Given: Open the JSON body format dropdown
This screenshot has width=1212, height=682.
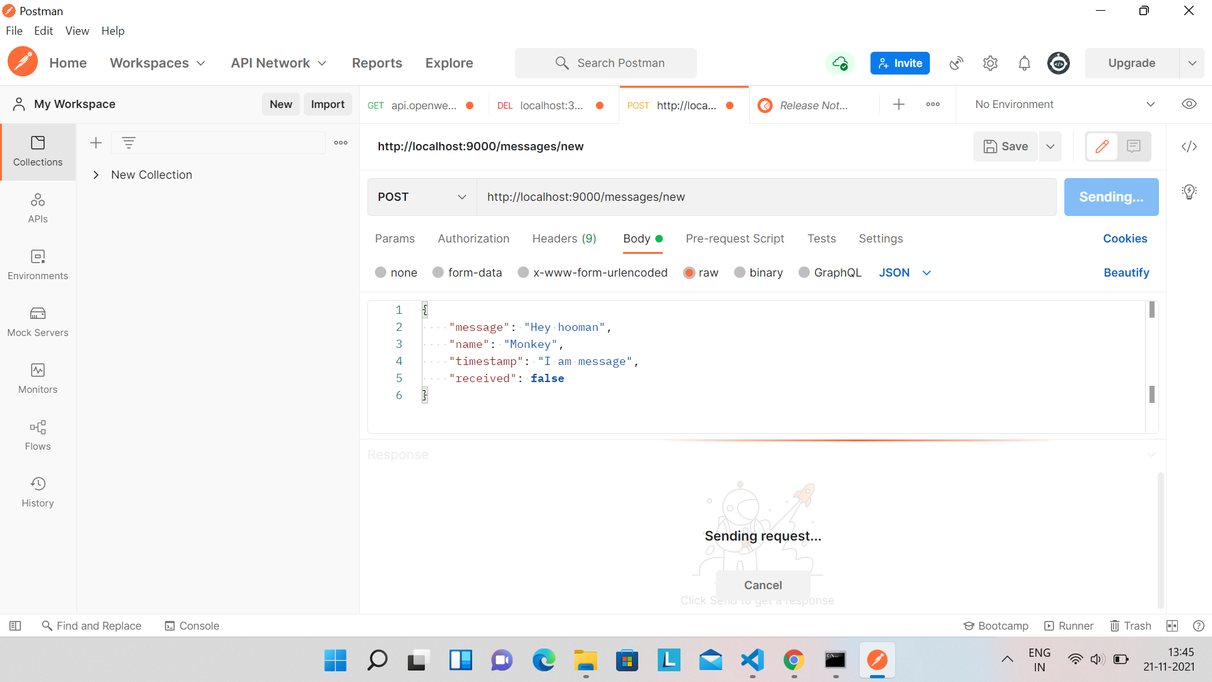Looking at the screenshot, I should click(905, 272).
